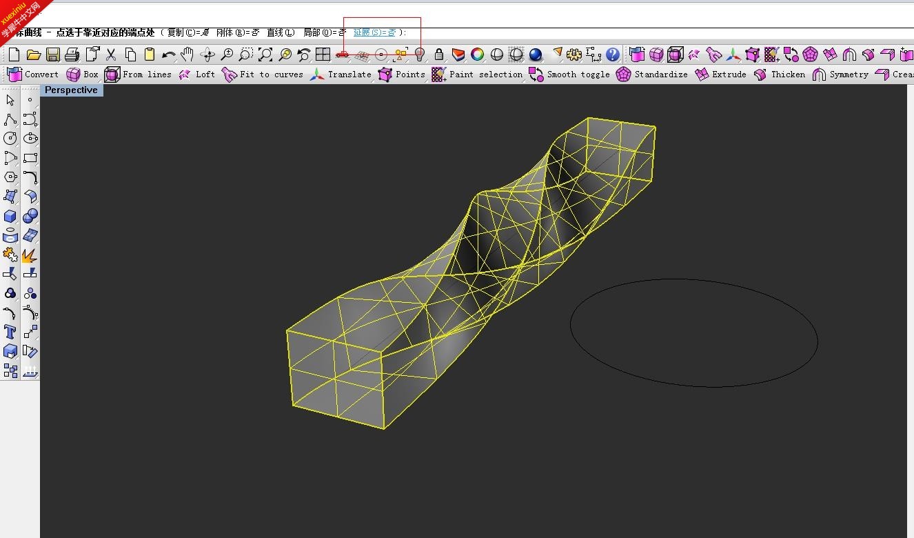Select the Rectangle tool
The height and width of the screenshot is (538, 914).
click(x=30, y=158)
